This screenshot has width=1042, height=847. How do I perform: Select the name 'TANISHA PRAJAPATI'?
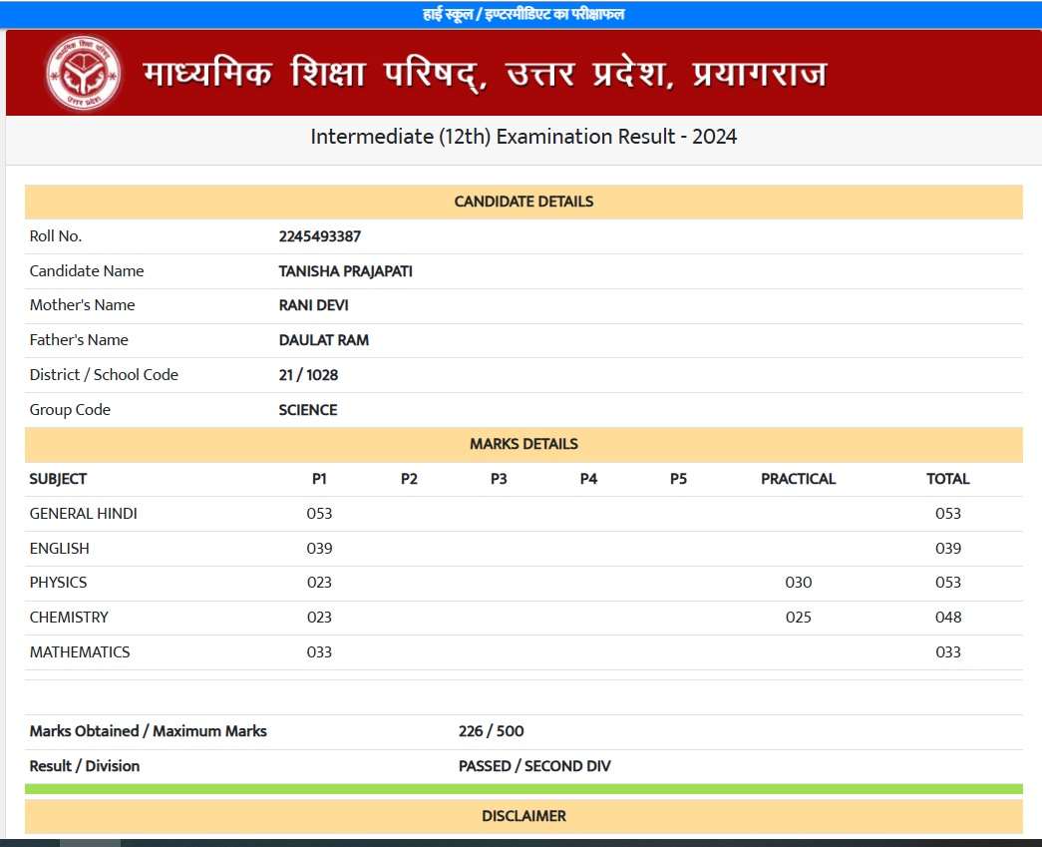(346, 271)
